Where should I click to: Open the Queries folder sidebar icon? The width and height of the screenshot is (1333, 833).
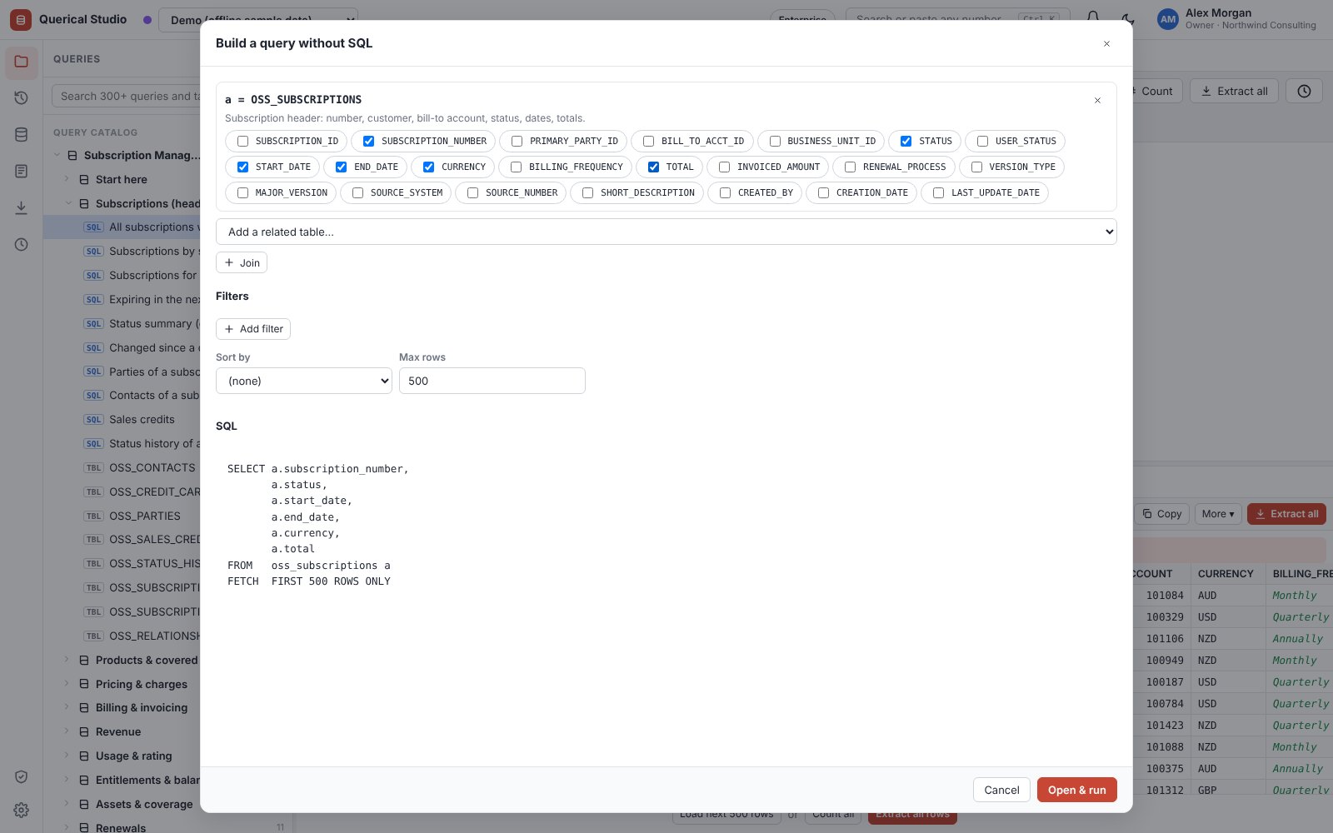click(x=22, y=62)
